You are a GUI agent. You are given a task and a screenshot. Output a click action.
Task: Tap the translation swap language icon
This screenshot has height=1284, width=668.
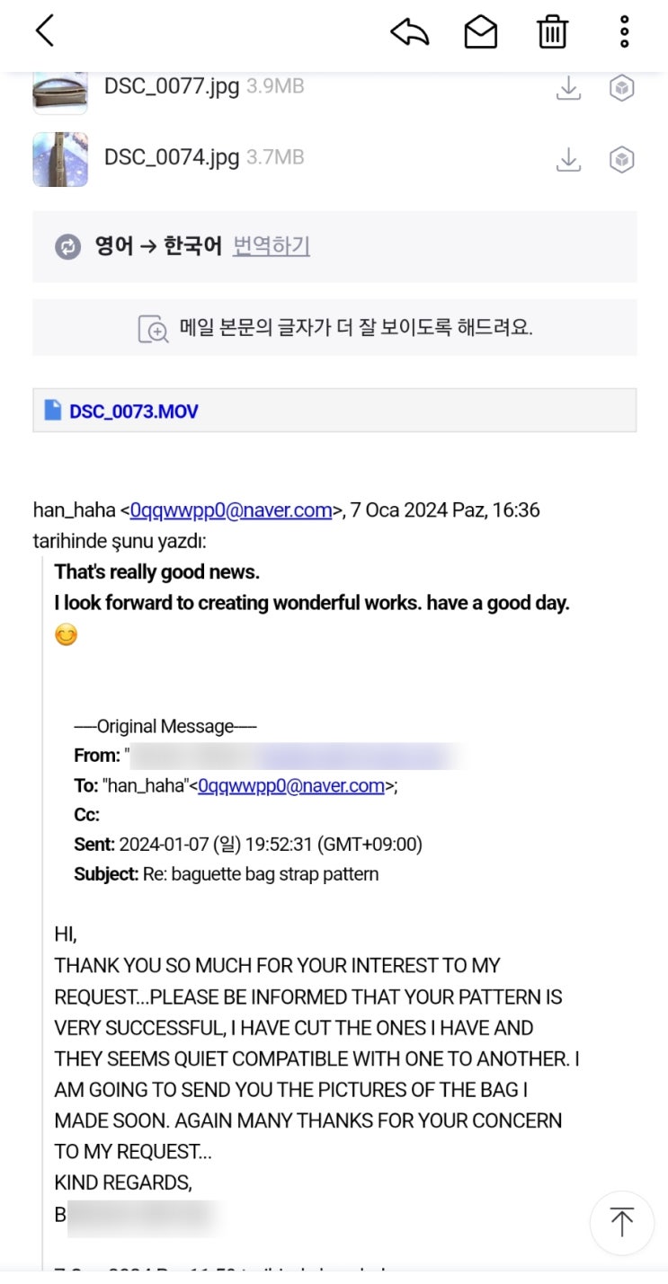click(x=68, y=247)
